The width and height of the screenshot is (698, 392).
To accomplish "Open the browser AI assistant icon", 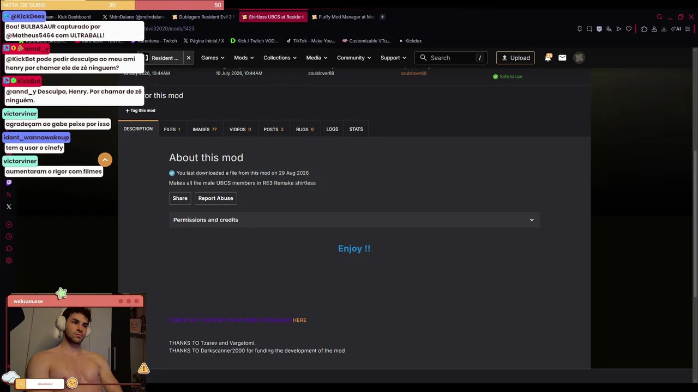I will pos(676,29).
